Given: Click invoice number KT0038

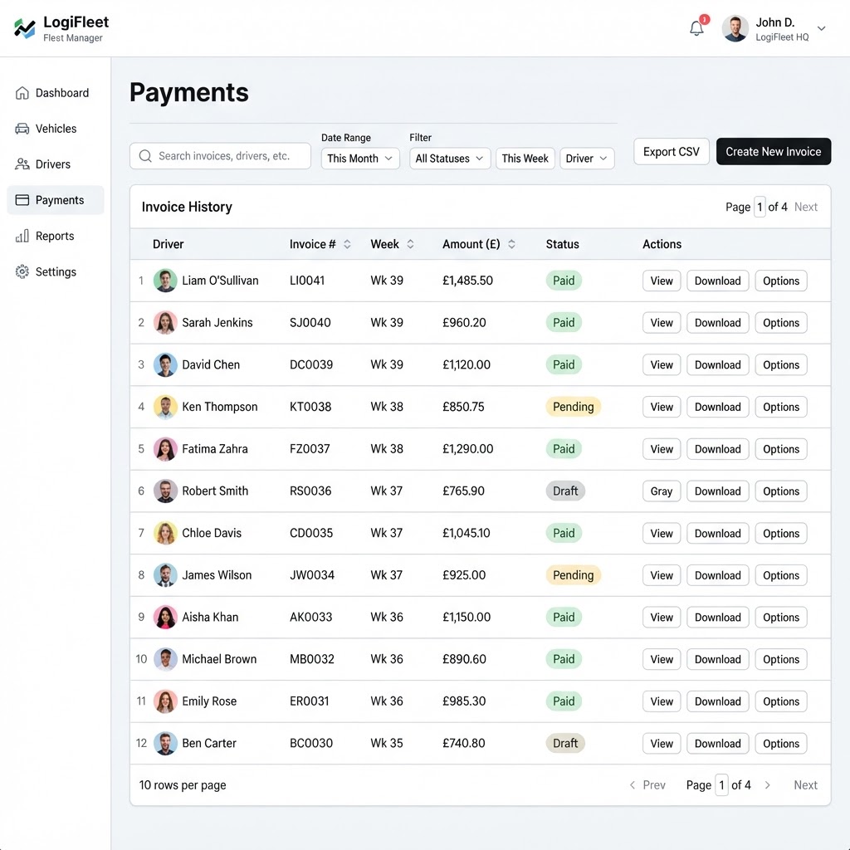Looking at the screenshot, I should tap(310, 407).
